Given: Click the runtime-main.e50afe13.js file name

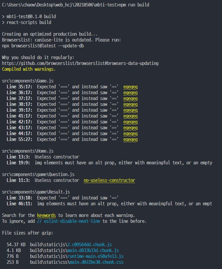Looking at the screenshot, I should [x=95, y=256].
